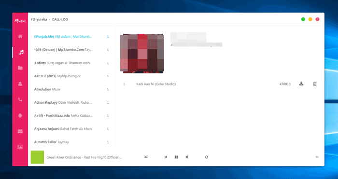The width and height of the screenshot is (338, 179).
Task: Pause the current song
Action: click(176, 157)
